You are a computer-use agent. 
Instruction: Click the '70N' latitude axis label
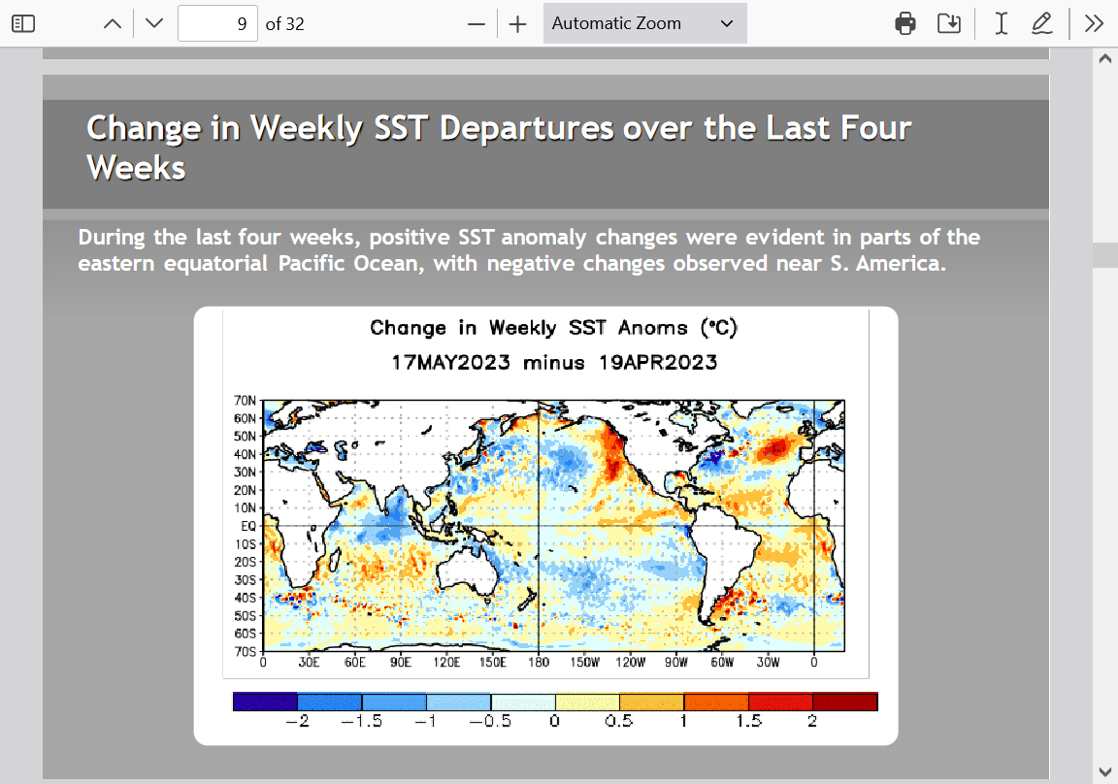click(x=245, y=401)
